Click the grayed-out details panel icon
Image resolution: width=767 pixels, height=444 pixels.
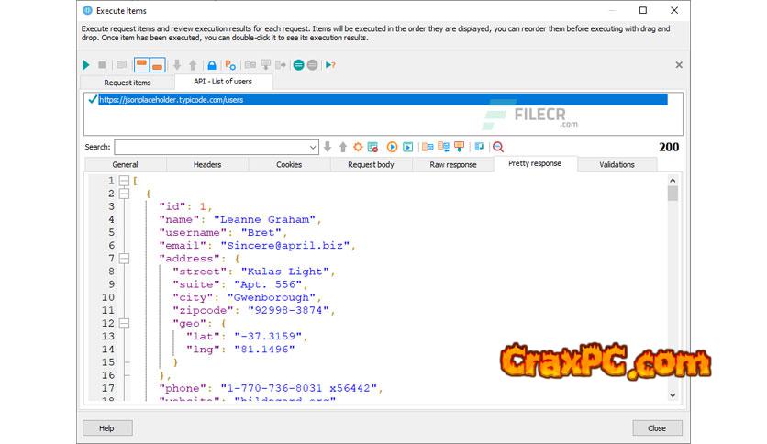[x=122, y=64]
